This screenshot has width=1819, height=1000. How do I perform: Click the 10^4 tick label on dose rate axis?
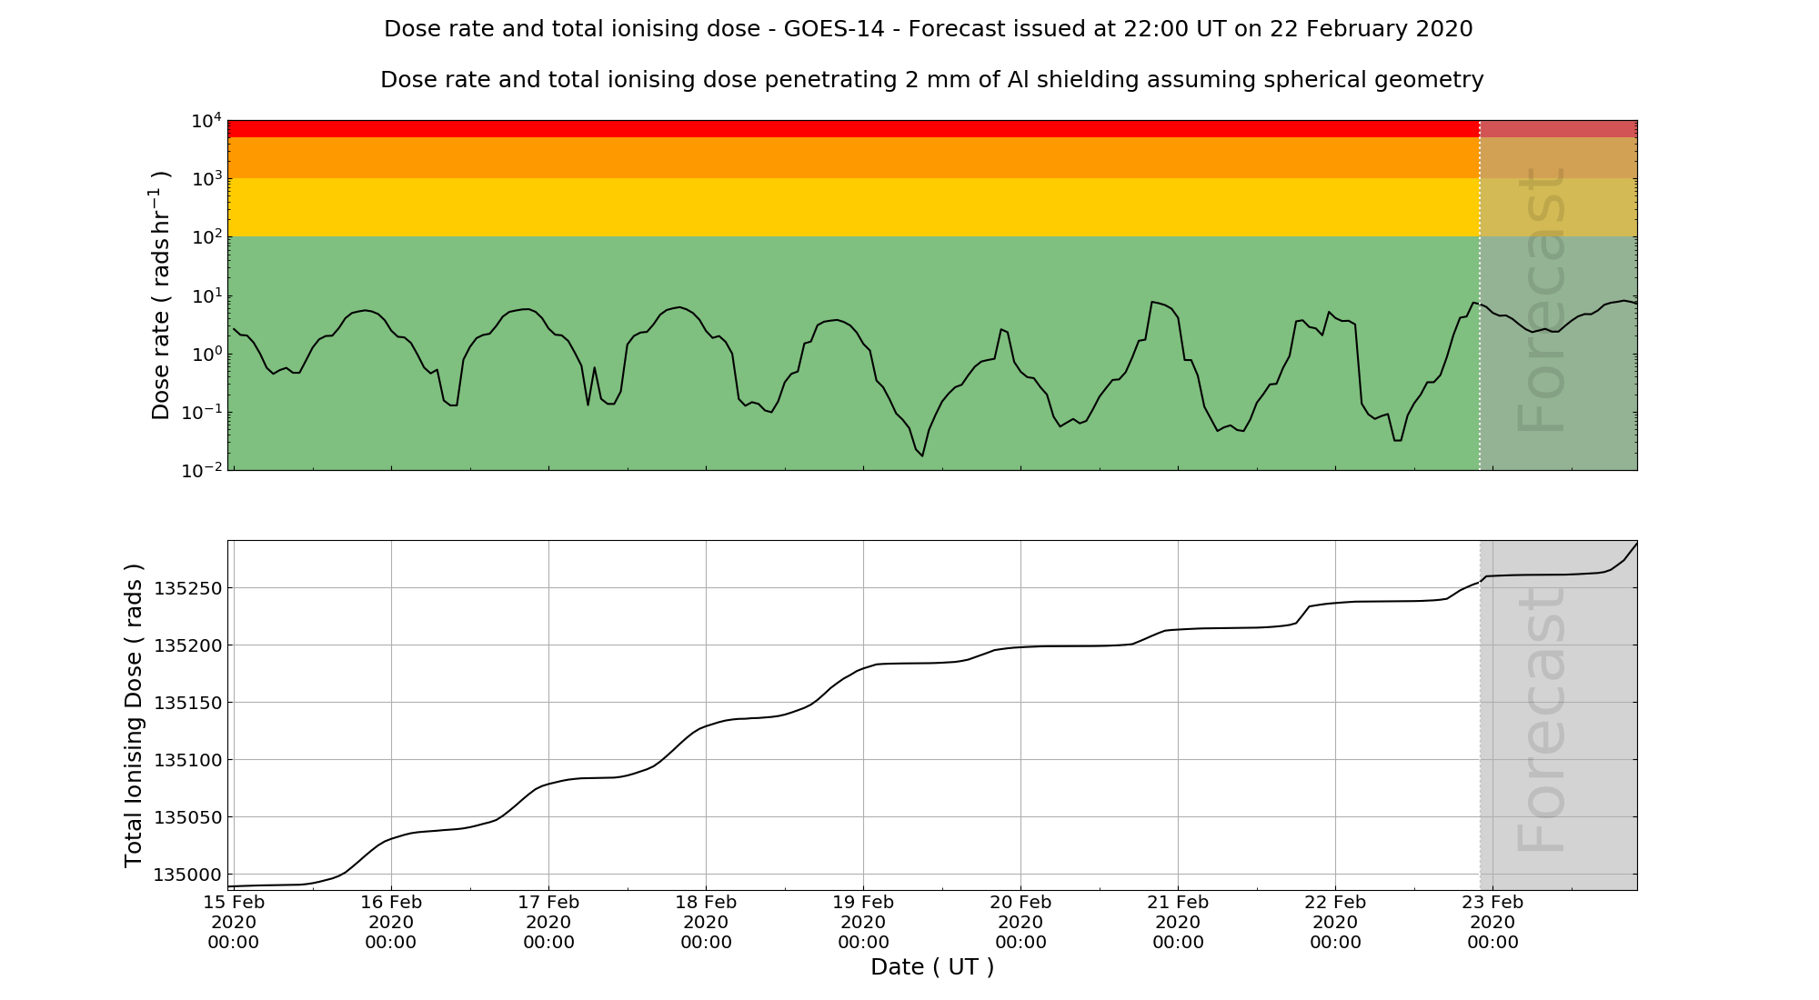coord(206,121)
